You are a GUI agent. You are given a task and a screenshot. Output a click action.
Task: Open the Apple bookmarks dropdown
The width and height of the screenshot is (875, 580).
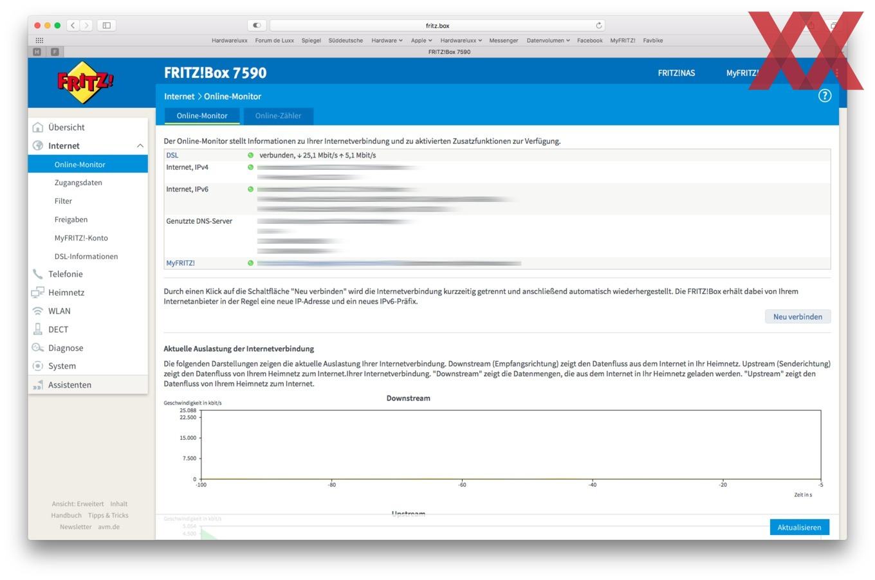(421, 41)
